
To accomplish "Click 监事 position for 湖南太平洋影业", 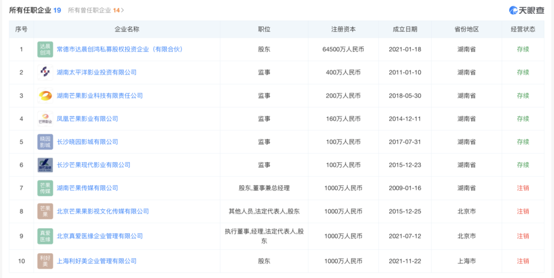I will tap(264, 72).
